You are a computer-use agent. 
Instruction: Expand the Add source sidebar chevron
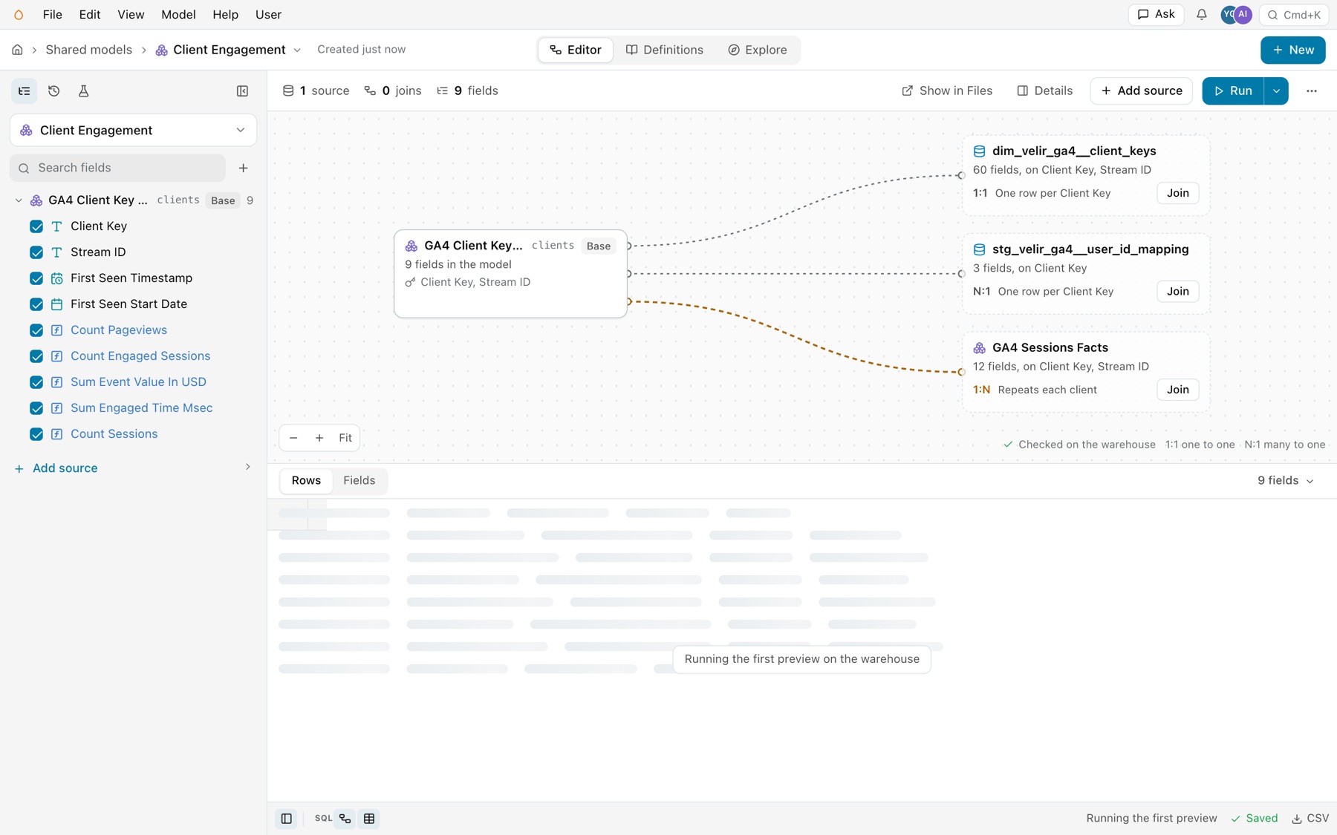point(247,467)
